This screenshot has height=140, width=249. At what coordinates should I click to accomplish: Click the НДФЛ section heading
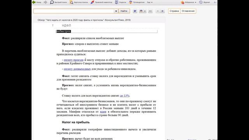pos(67,25)
